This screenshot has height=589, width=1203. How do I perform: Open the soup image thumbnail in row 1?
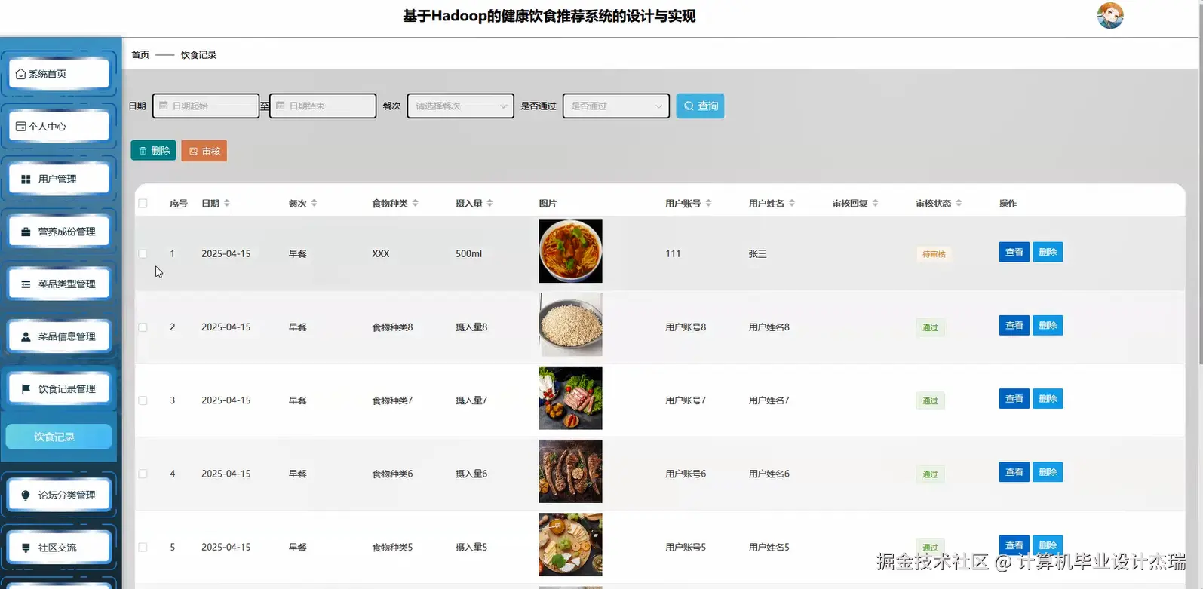click(x=570, y=251)
